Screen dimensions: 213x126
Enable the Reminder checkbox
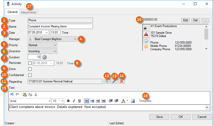click(30, 63)
